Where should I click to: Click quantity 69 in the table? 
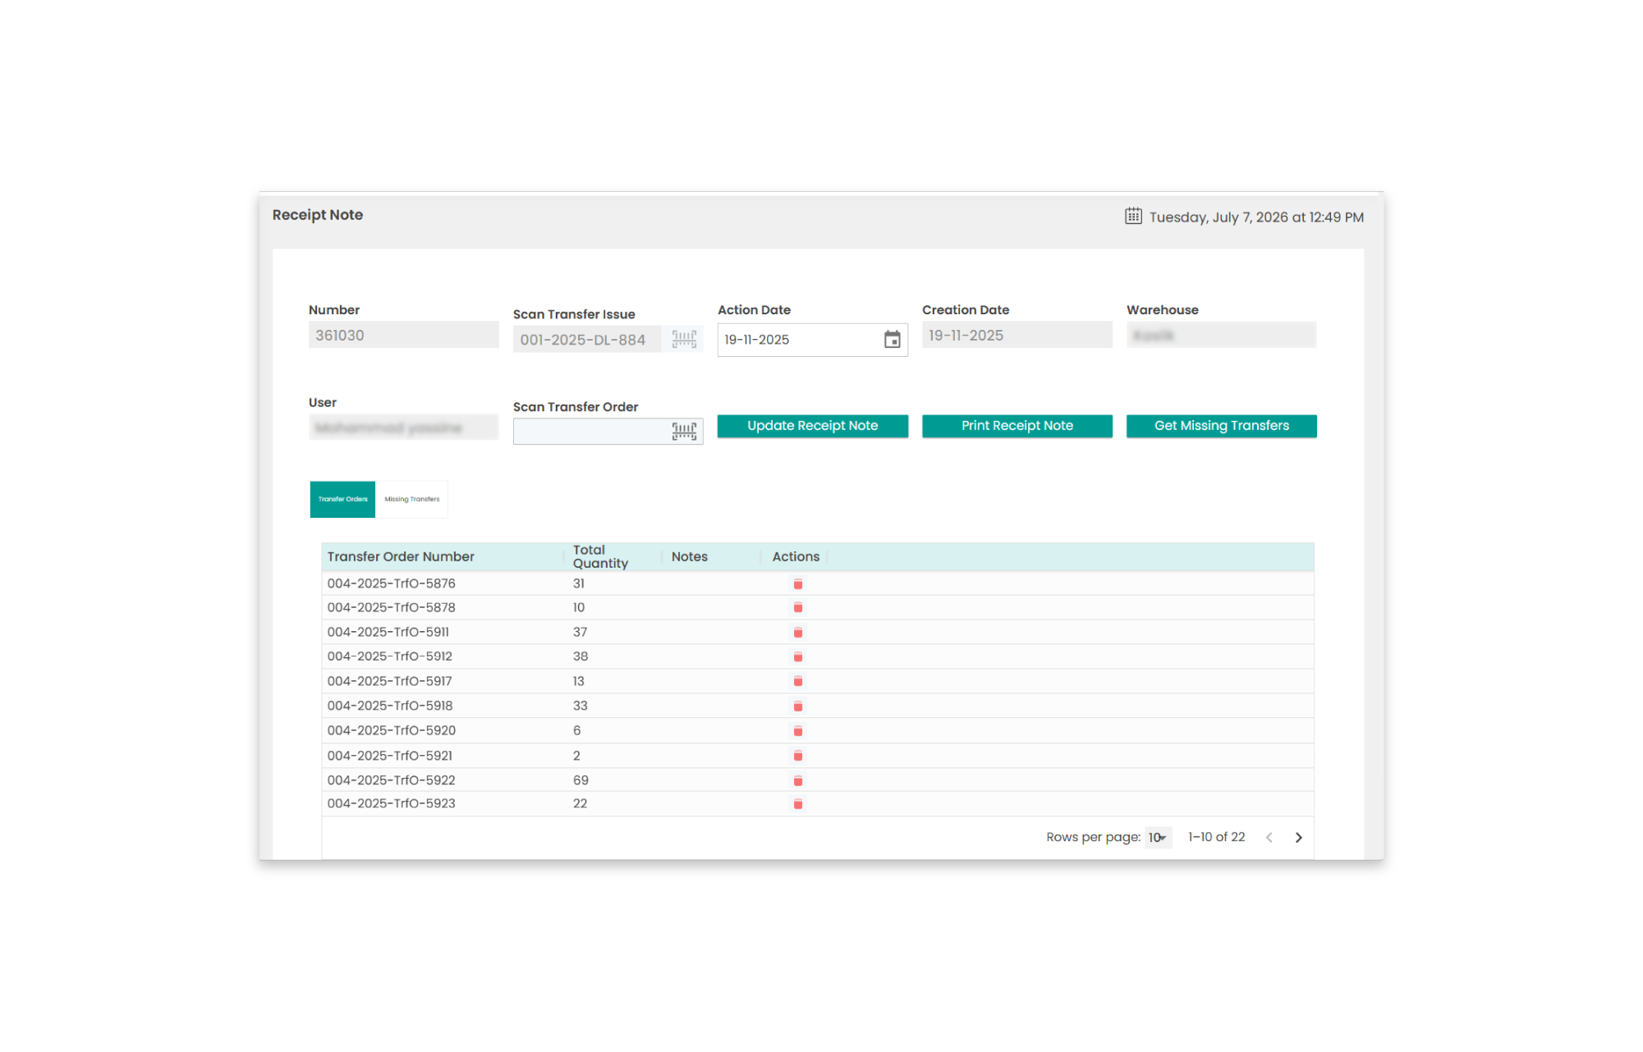pos(581,780)
